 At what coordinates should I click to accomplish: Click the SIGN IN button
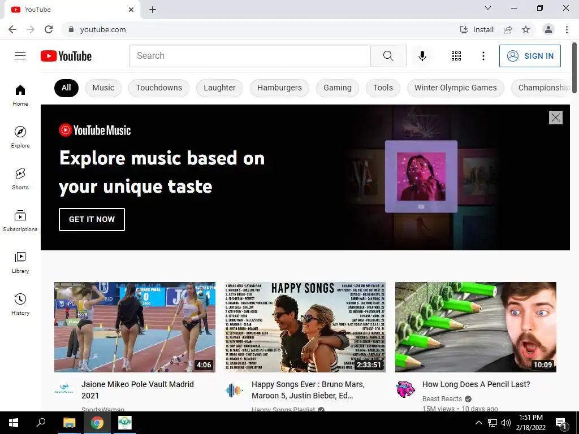tap(530, 56)
